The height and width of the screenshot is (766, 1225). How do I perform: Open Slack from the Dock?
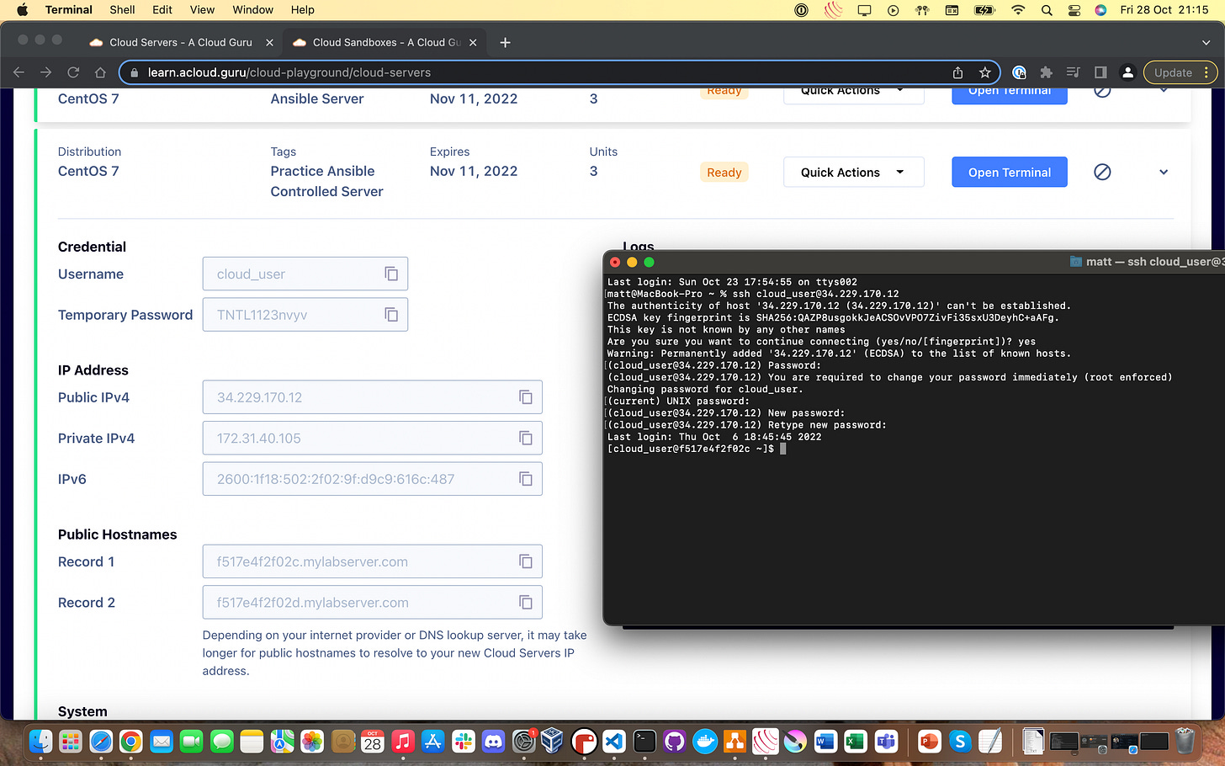pos(464,741)
